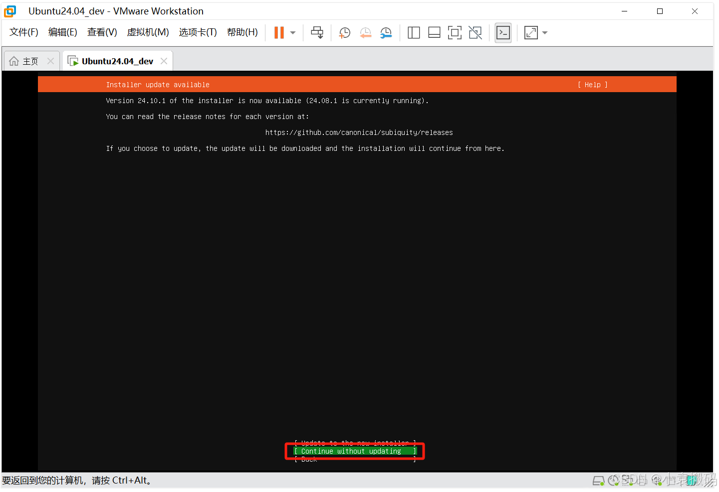Toggle the library panel visibility

pos(414,32)
